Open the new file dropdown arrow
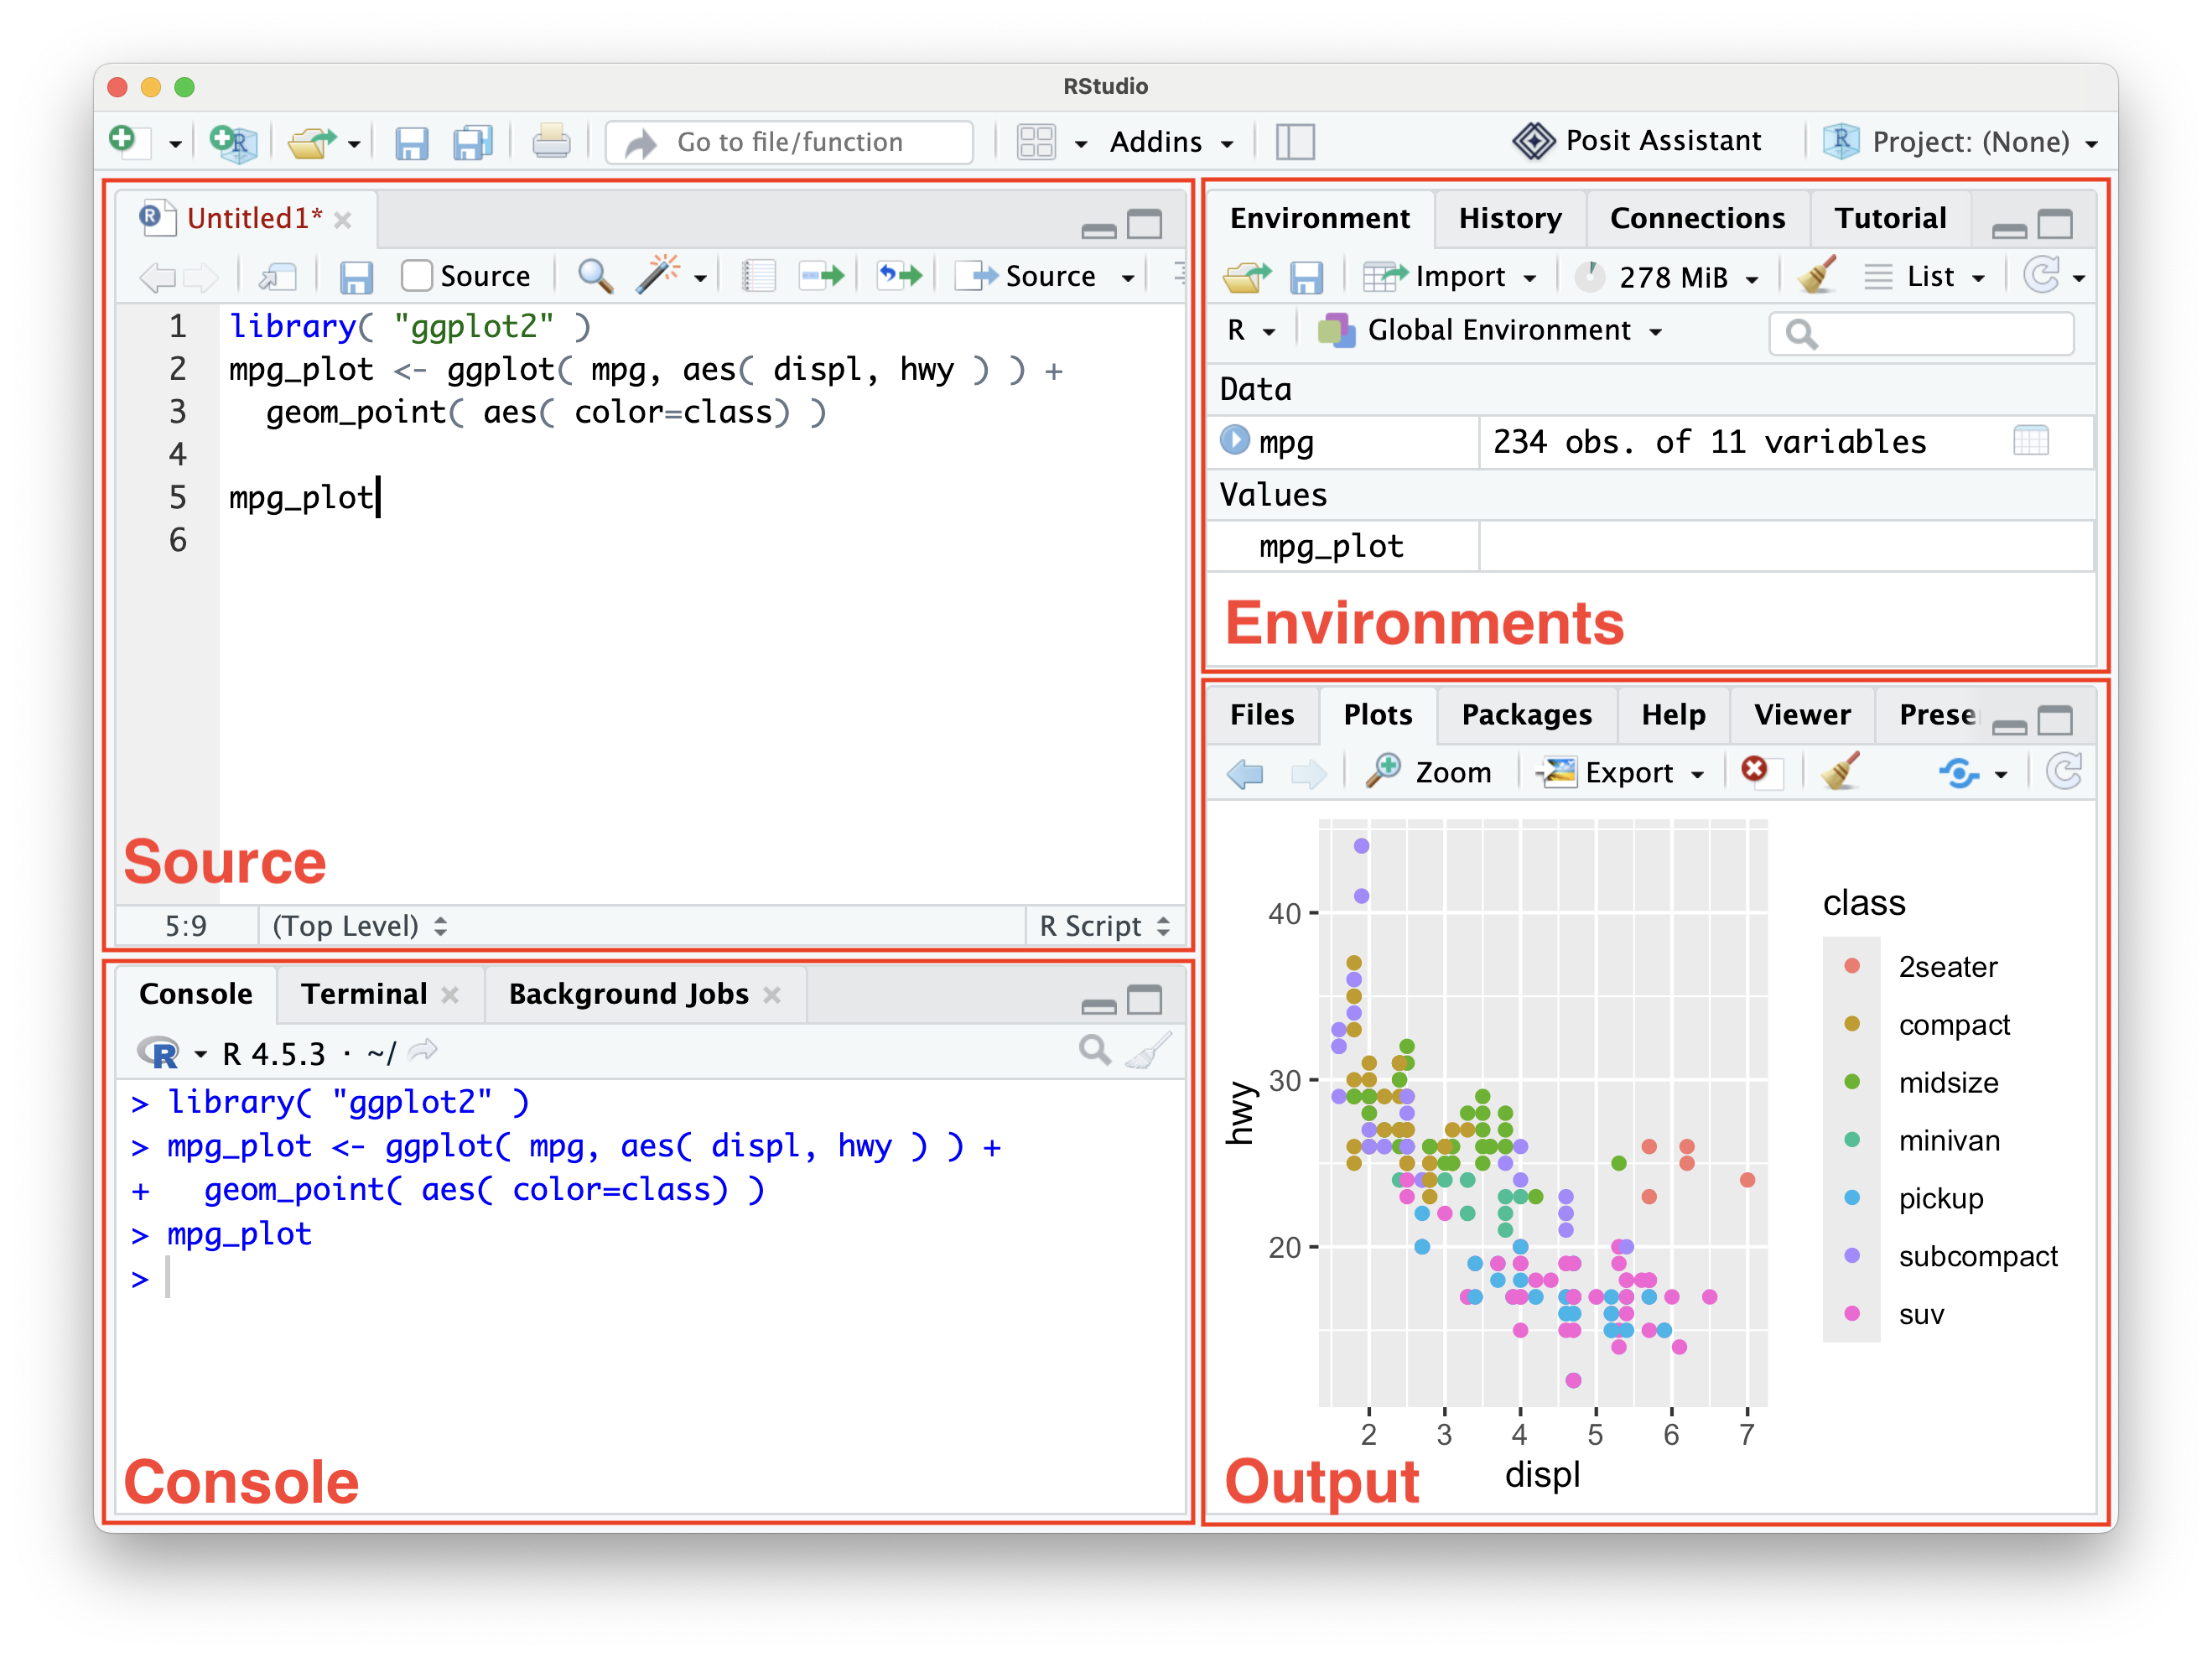2212x1657 pixels. (x=175, y=144)
